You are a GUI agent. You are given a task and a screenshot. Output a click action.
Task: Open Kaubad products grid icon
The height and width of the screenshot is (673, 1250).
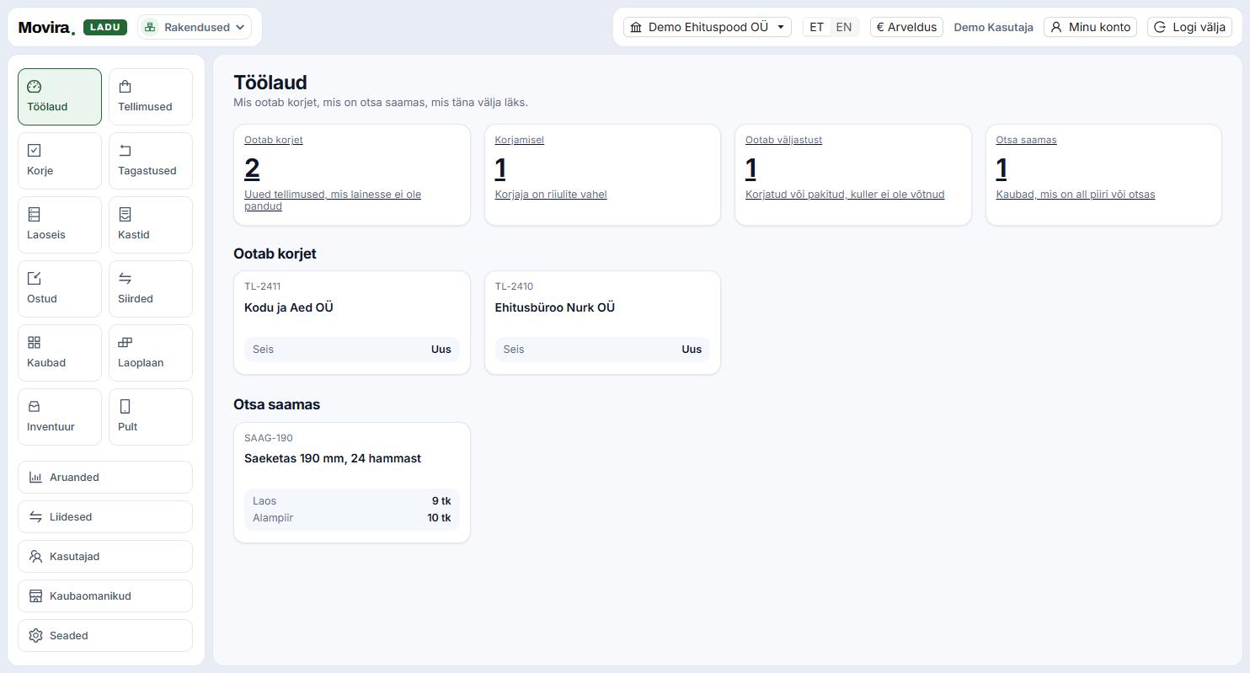(x=35, y=343)
